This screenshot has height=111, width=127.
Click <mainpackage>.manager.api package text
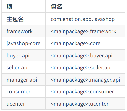point(85,80)
